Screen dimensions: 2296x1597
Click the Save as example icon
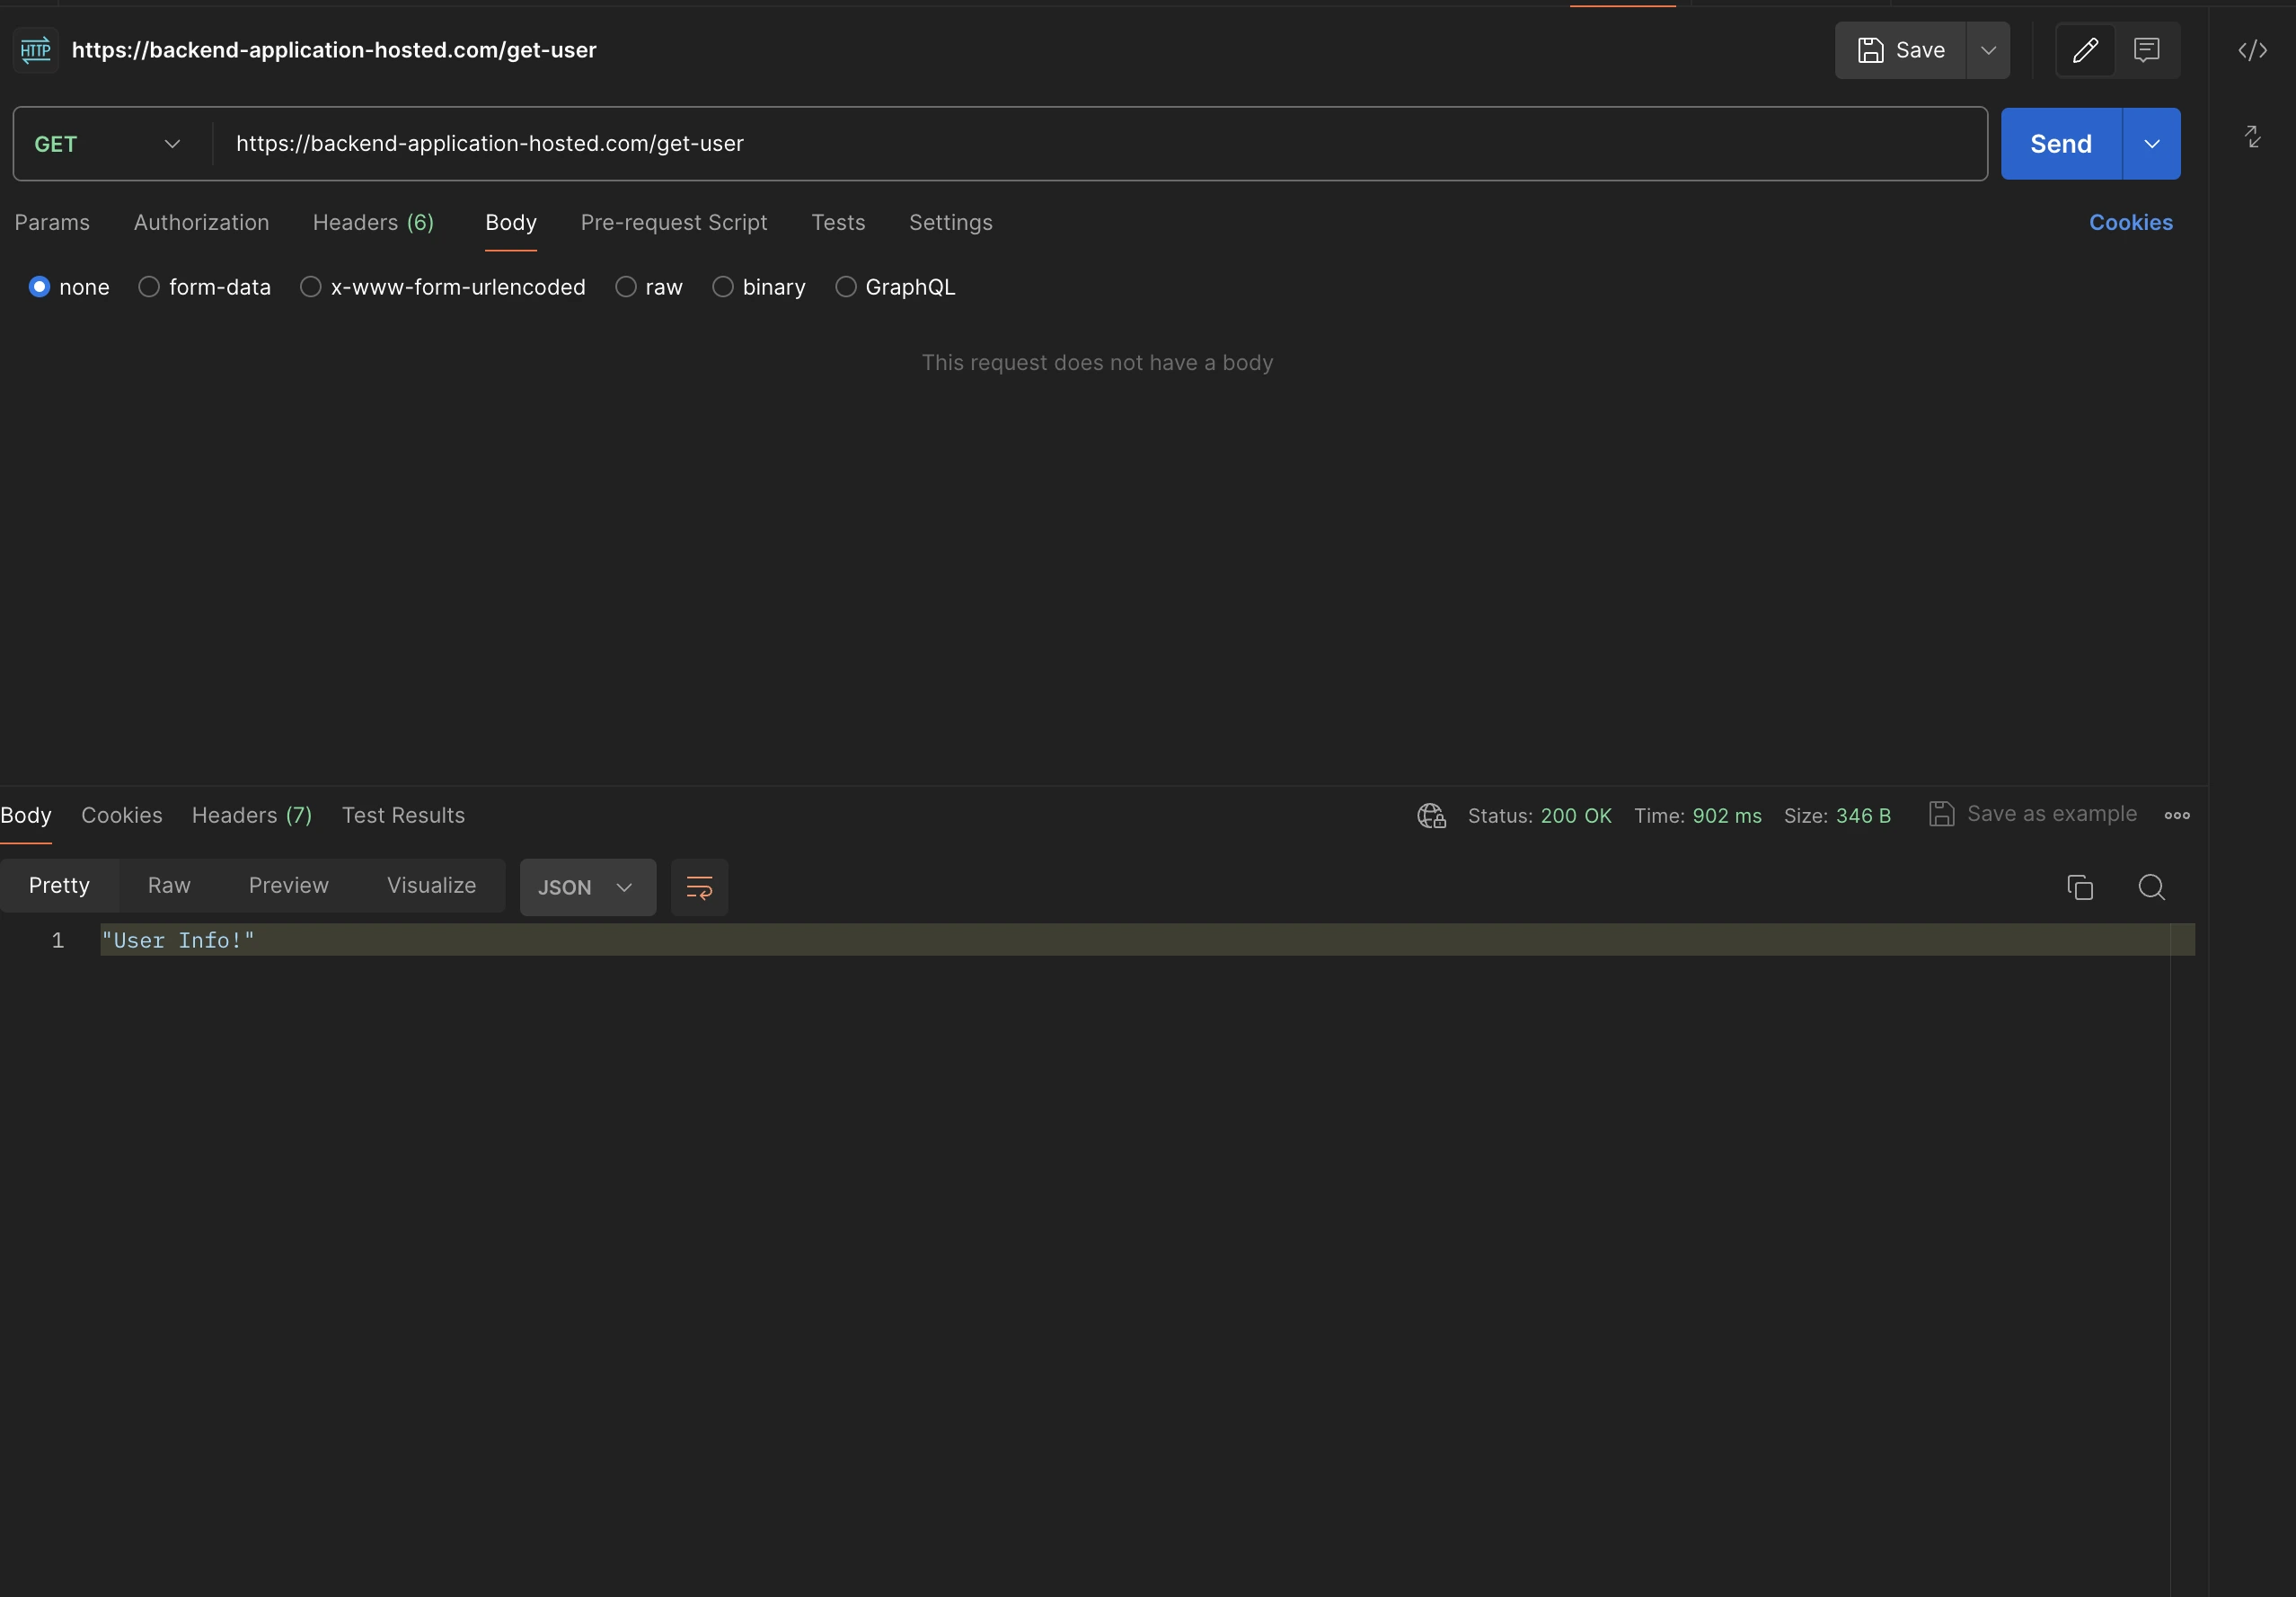1941,814
